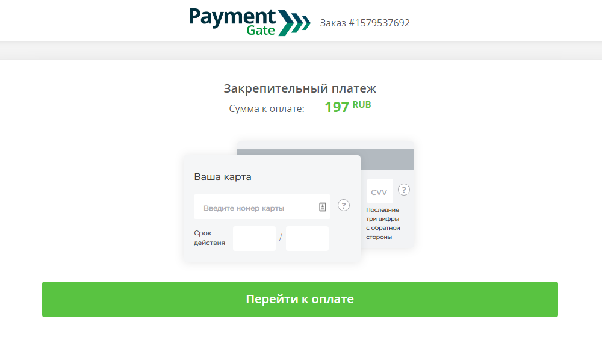Screen dimensions: 602x337
Task: Click the 'Перейти к оплате' button
Action: pos(300,299)
